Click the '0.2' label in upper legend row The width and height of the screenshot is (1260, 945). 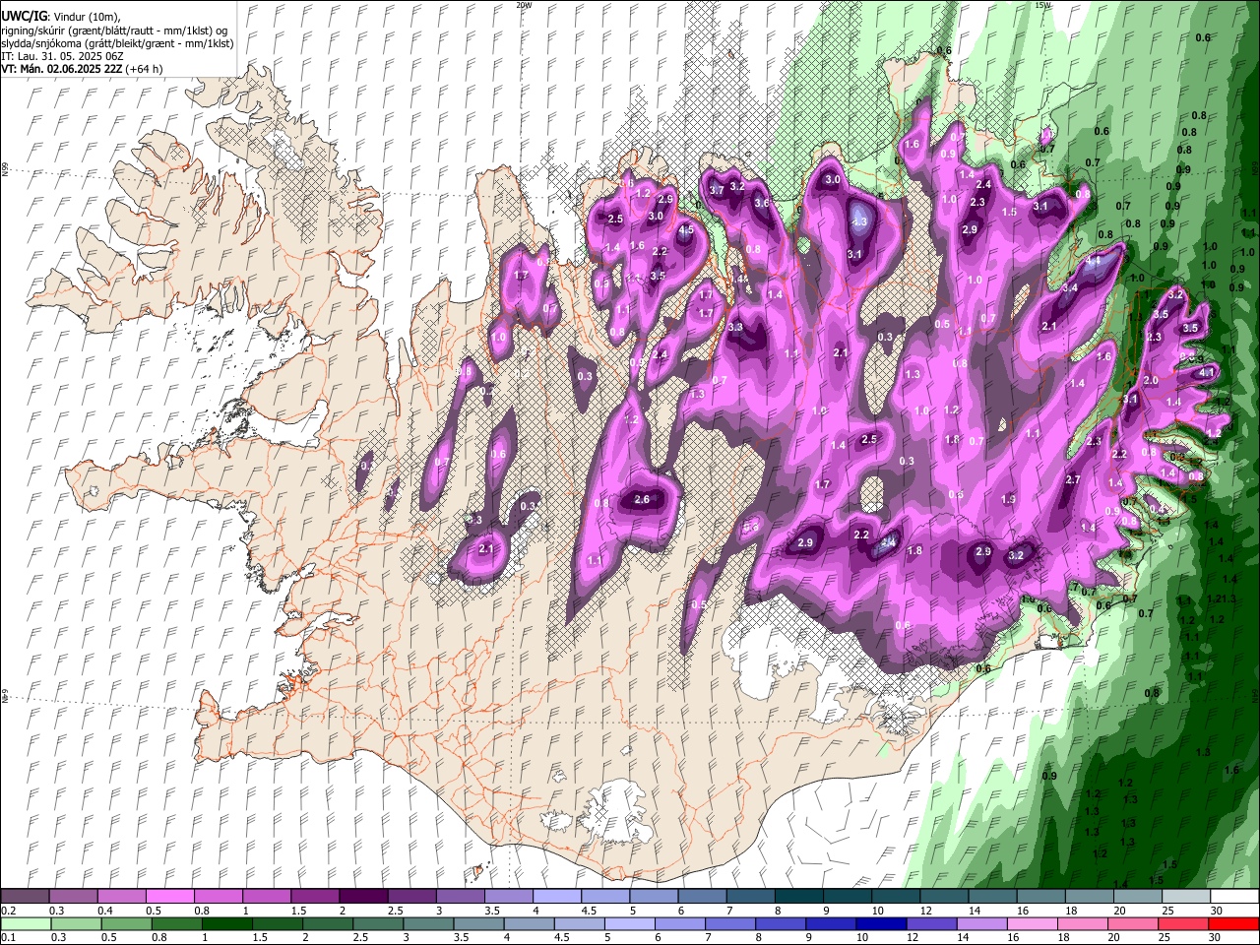(x=9, y=911)
